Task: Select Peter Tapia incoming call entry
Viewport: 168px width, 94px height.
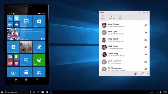Action: tap(124, 33)
